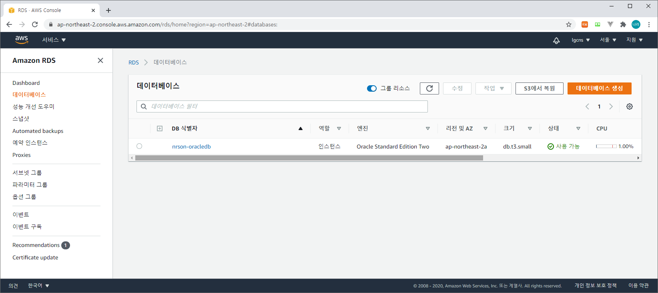The image size is (658, 293).
Task: Click the 의견 feedback link
Action: 13,286
